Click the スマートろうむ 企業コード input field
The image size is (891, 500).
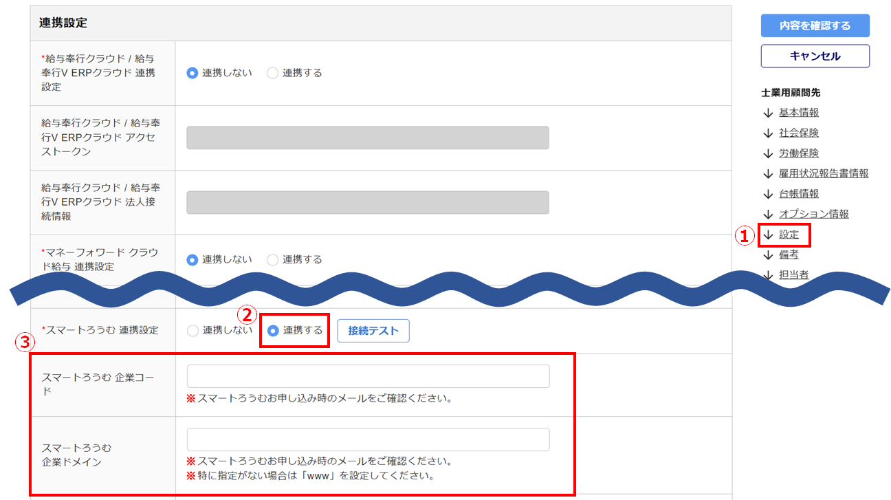click(x=368, y=376)
